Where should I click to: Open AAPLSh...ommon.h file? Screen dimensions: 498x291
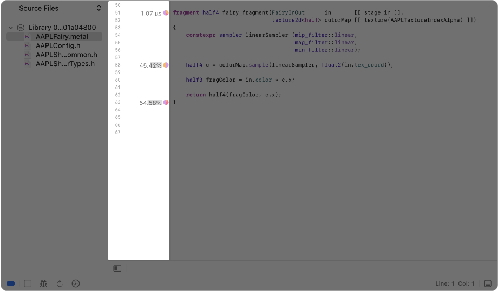(x=67, y=55)
